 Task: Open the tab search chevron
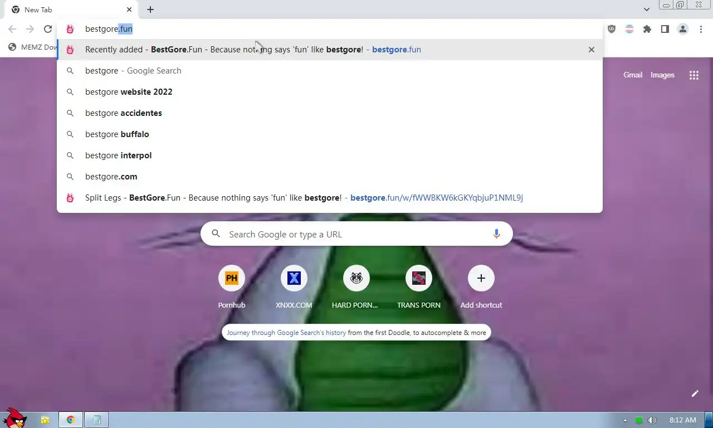point(646,9)
